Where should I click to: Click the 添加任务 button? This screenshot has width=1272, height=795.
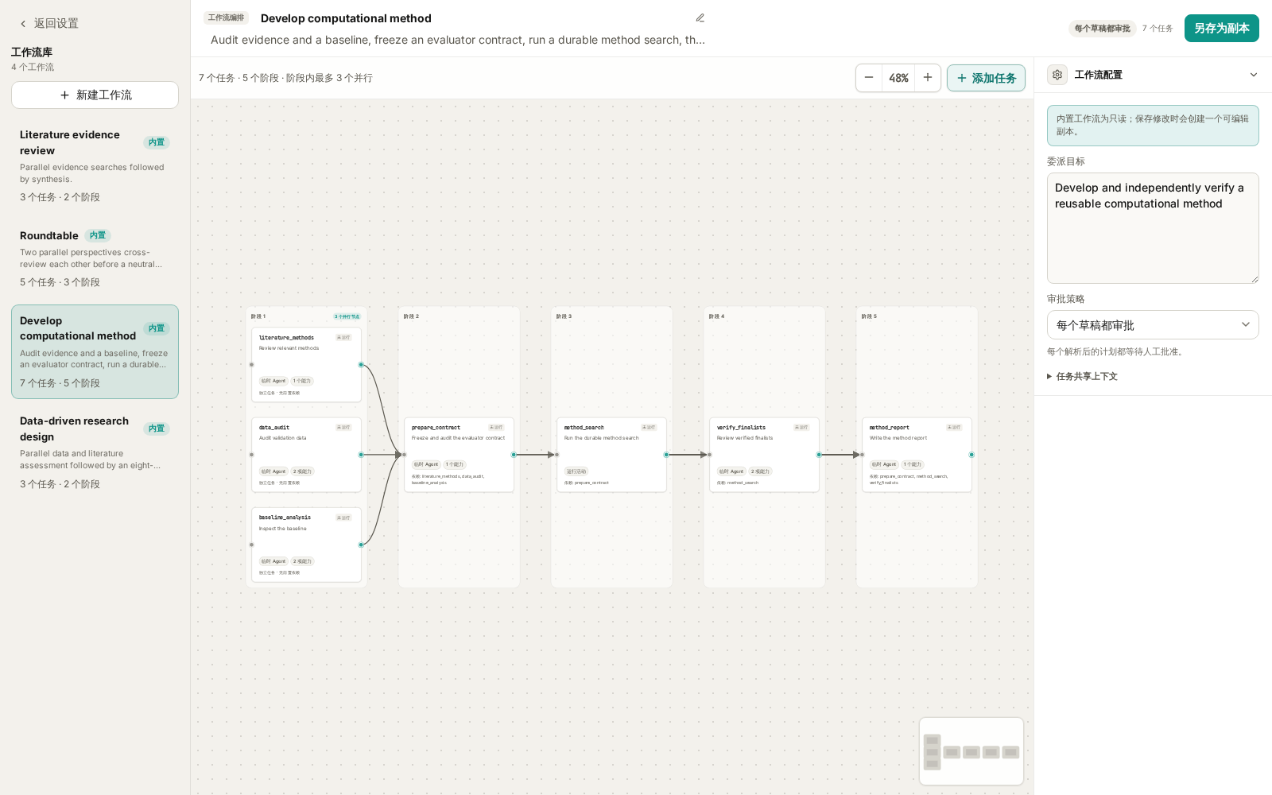click(986, 78)
